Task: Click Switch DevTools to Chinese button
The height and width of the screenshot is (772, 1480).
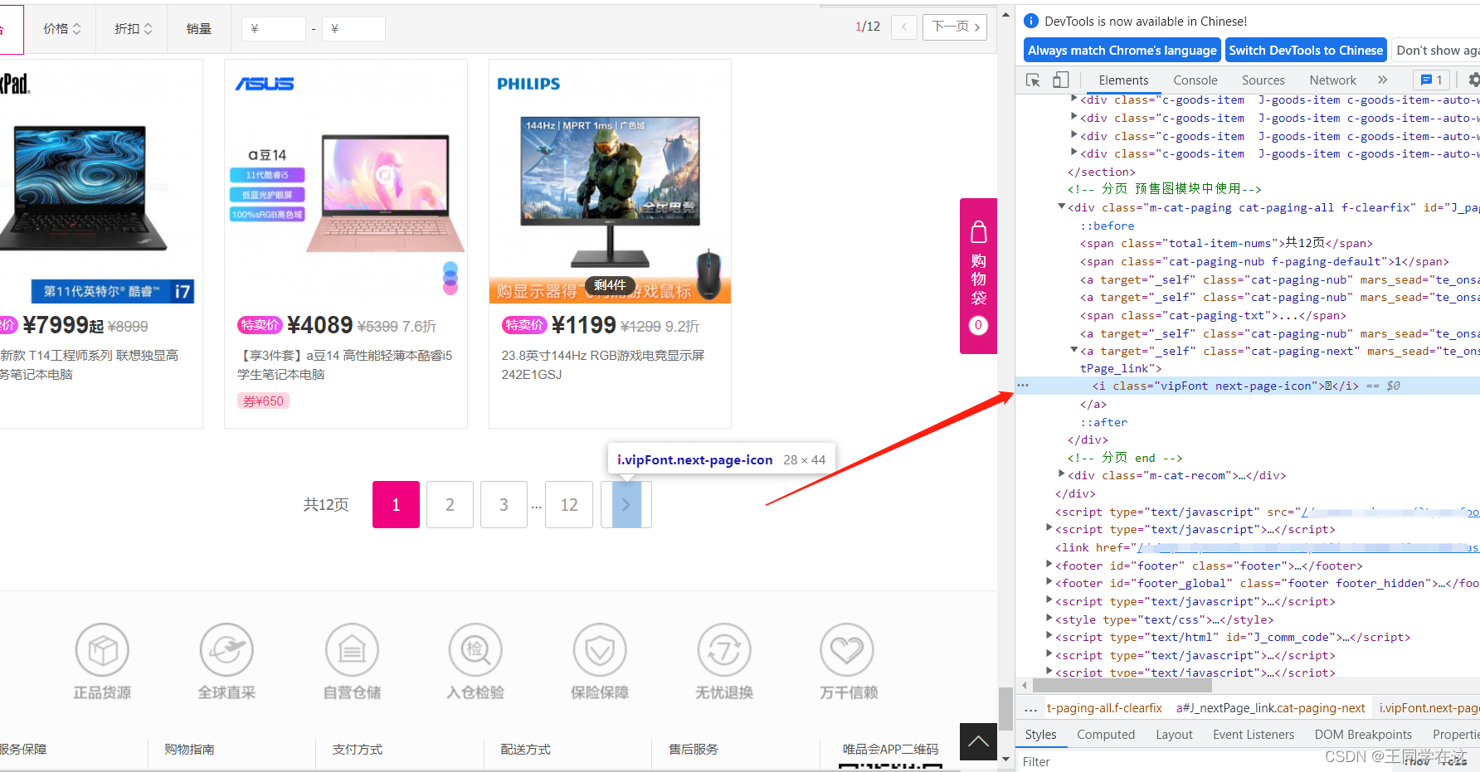Action: click(1306, 51)
